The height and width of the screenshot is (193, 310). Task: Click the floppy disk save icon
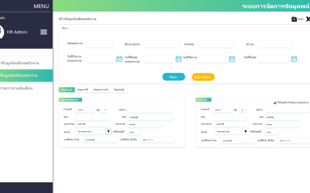[x=294, y=19]
